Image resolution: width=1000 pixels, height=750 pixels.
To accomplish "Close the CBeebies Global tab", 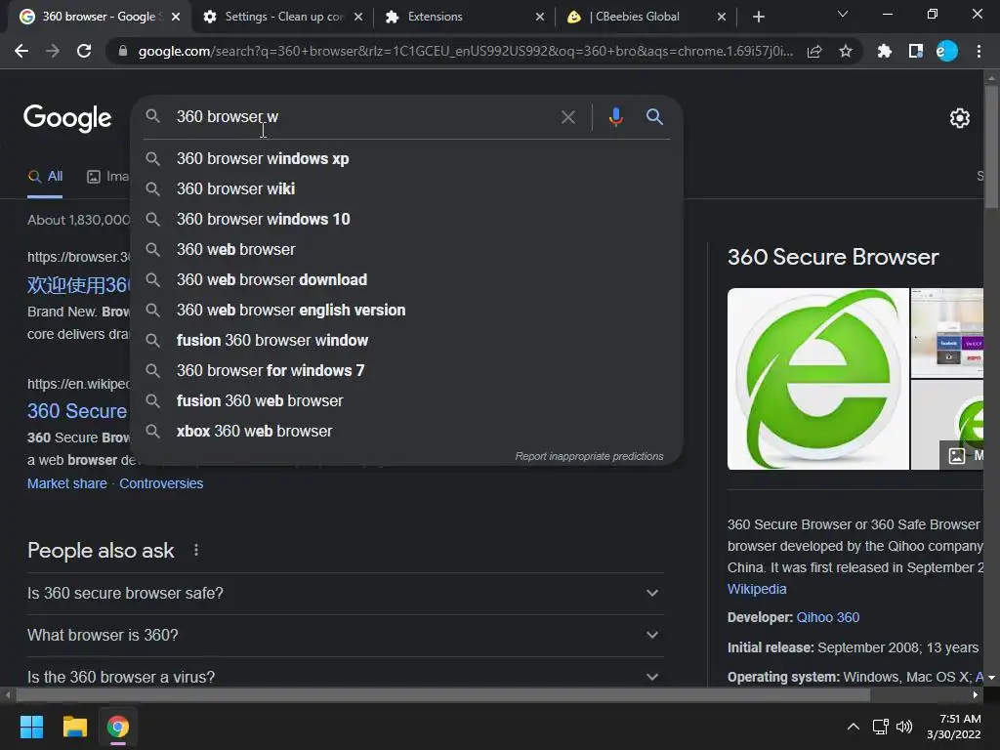I will tap(722, 17).
